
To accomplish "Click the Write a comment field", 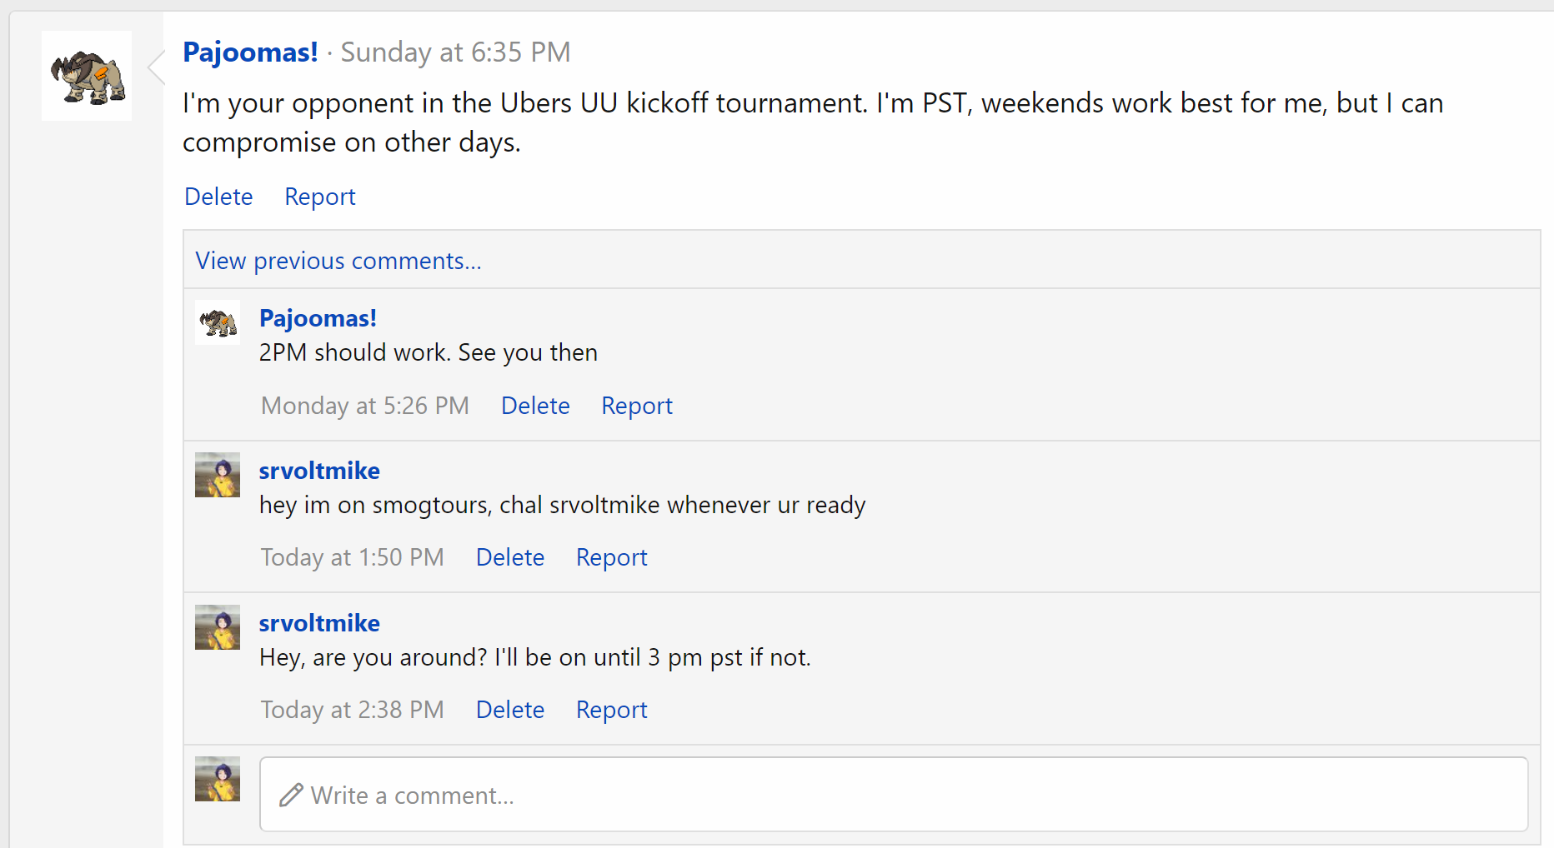I will 894,794.
